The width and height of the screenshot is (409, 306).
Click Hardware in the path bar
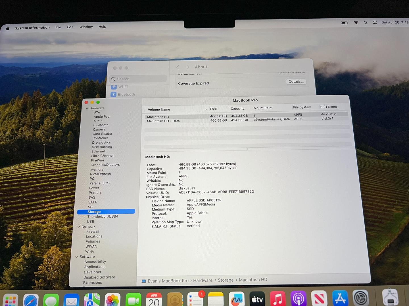tap(203, 280)
